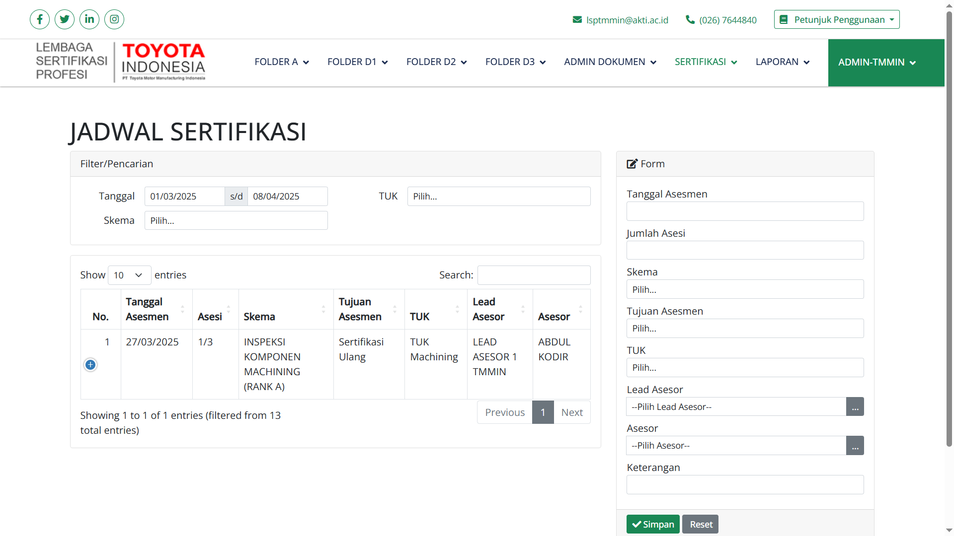This screenshot has width=954, height=536.
Task: Click the Simpan button
Action: [653, 524]
